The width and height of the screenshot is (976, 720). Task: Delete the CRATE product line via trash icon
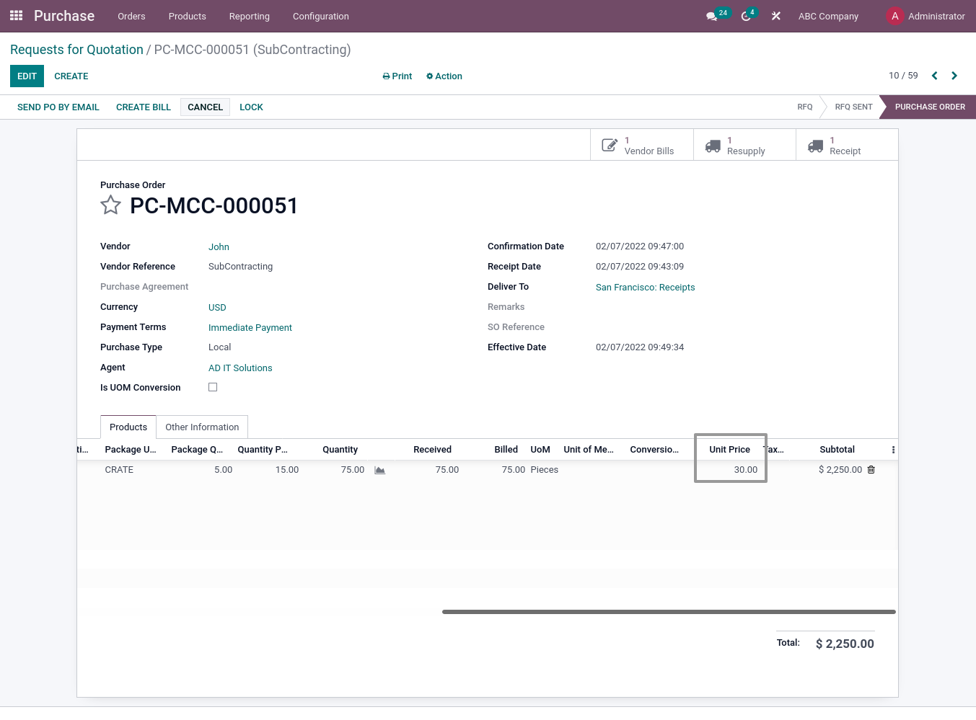point(871,469)
